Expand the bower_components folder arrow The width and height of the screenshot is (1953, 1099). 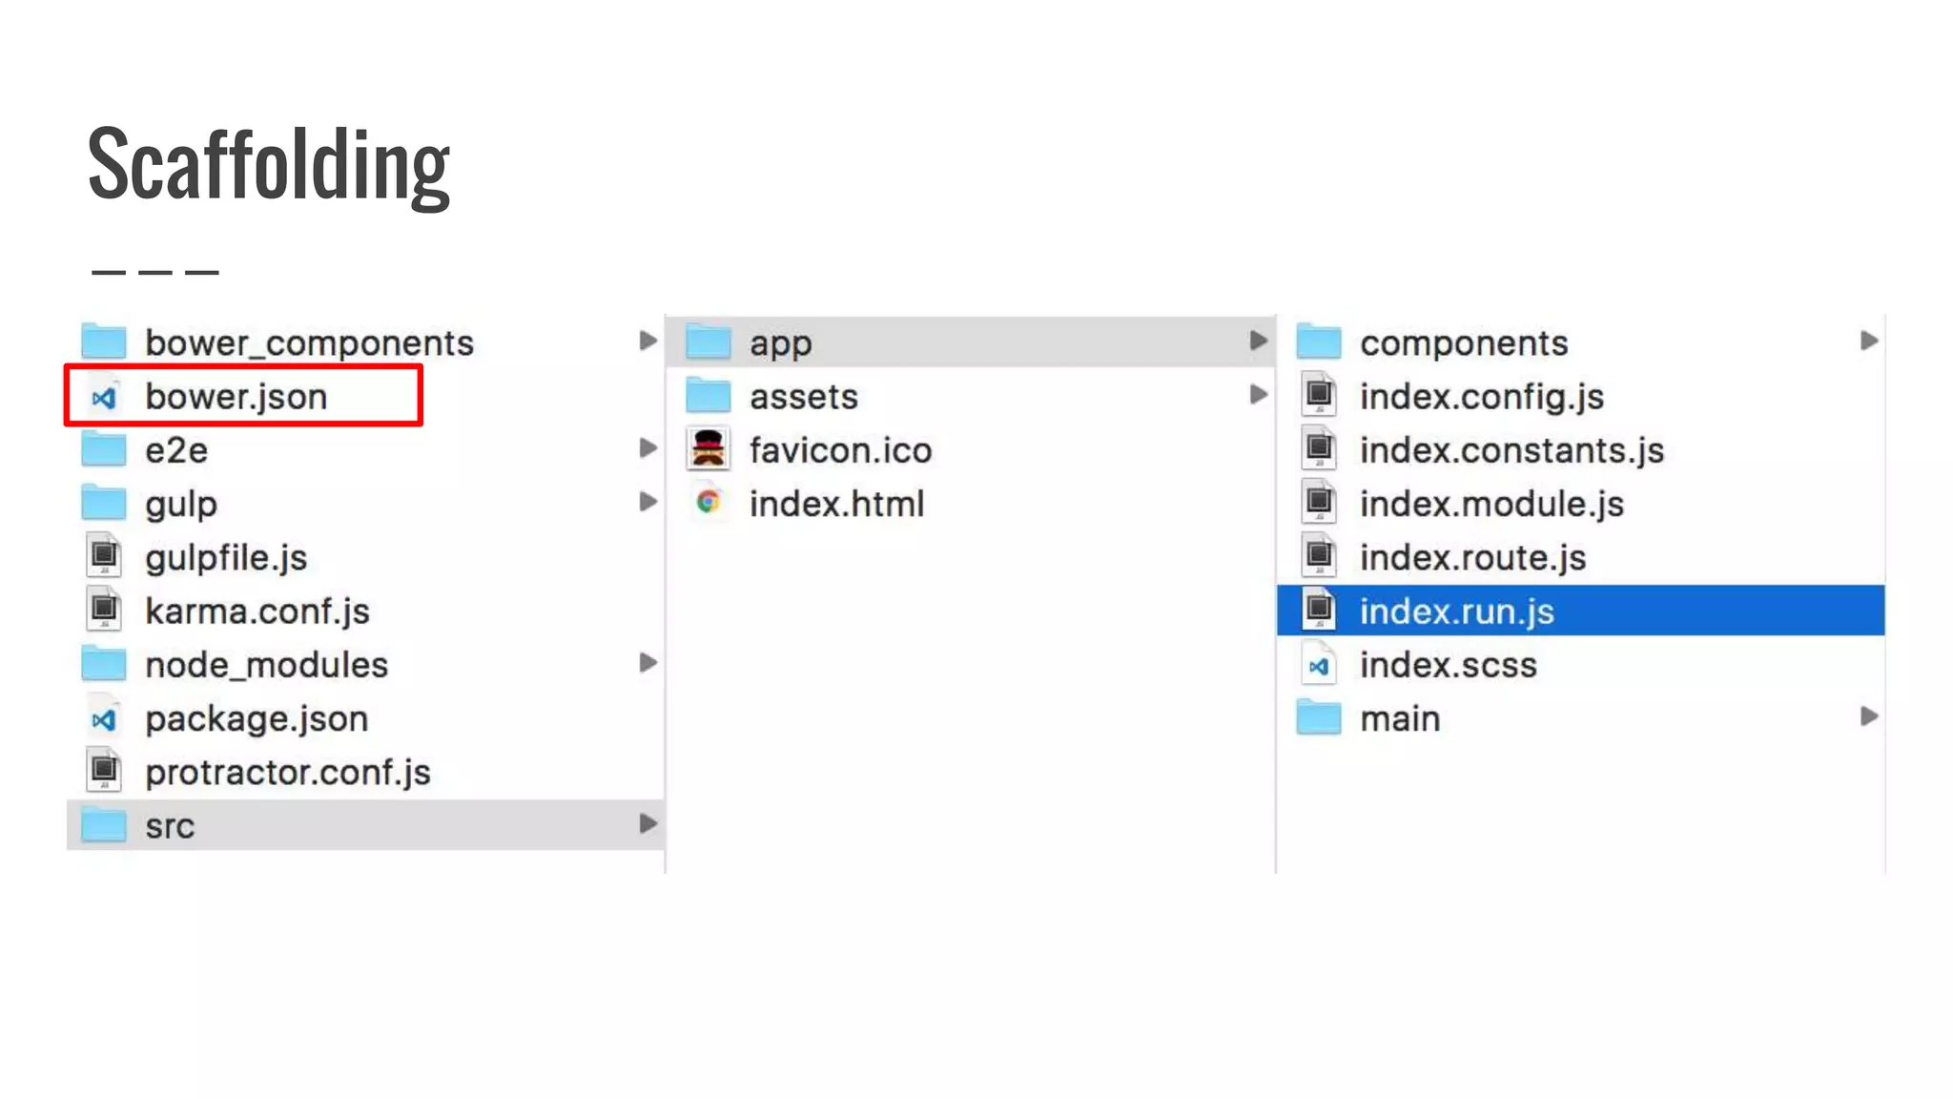pos(648,341)
